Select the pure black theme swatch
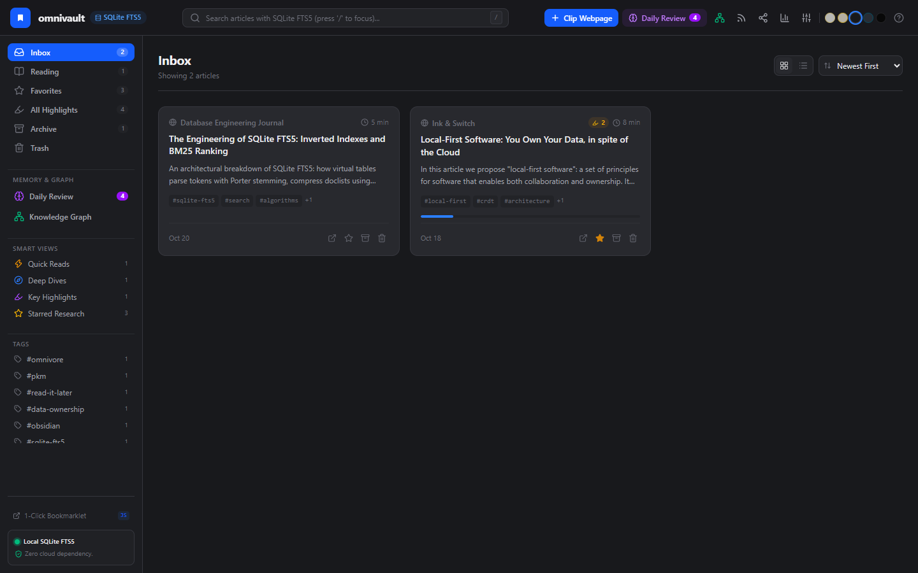The width and height of the screenshot is (918, 573). (881, 18)
